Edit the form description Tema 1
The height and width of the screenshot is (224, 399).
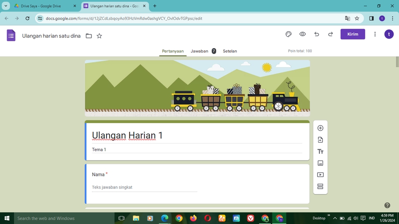pos(197,150)
